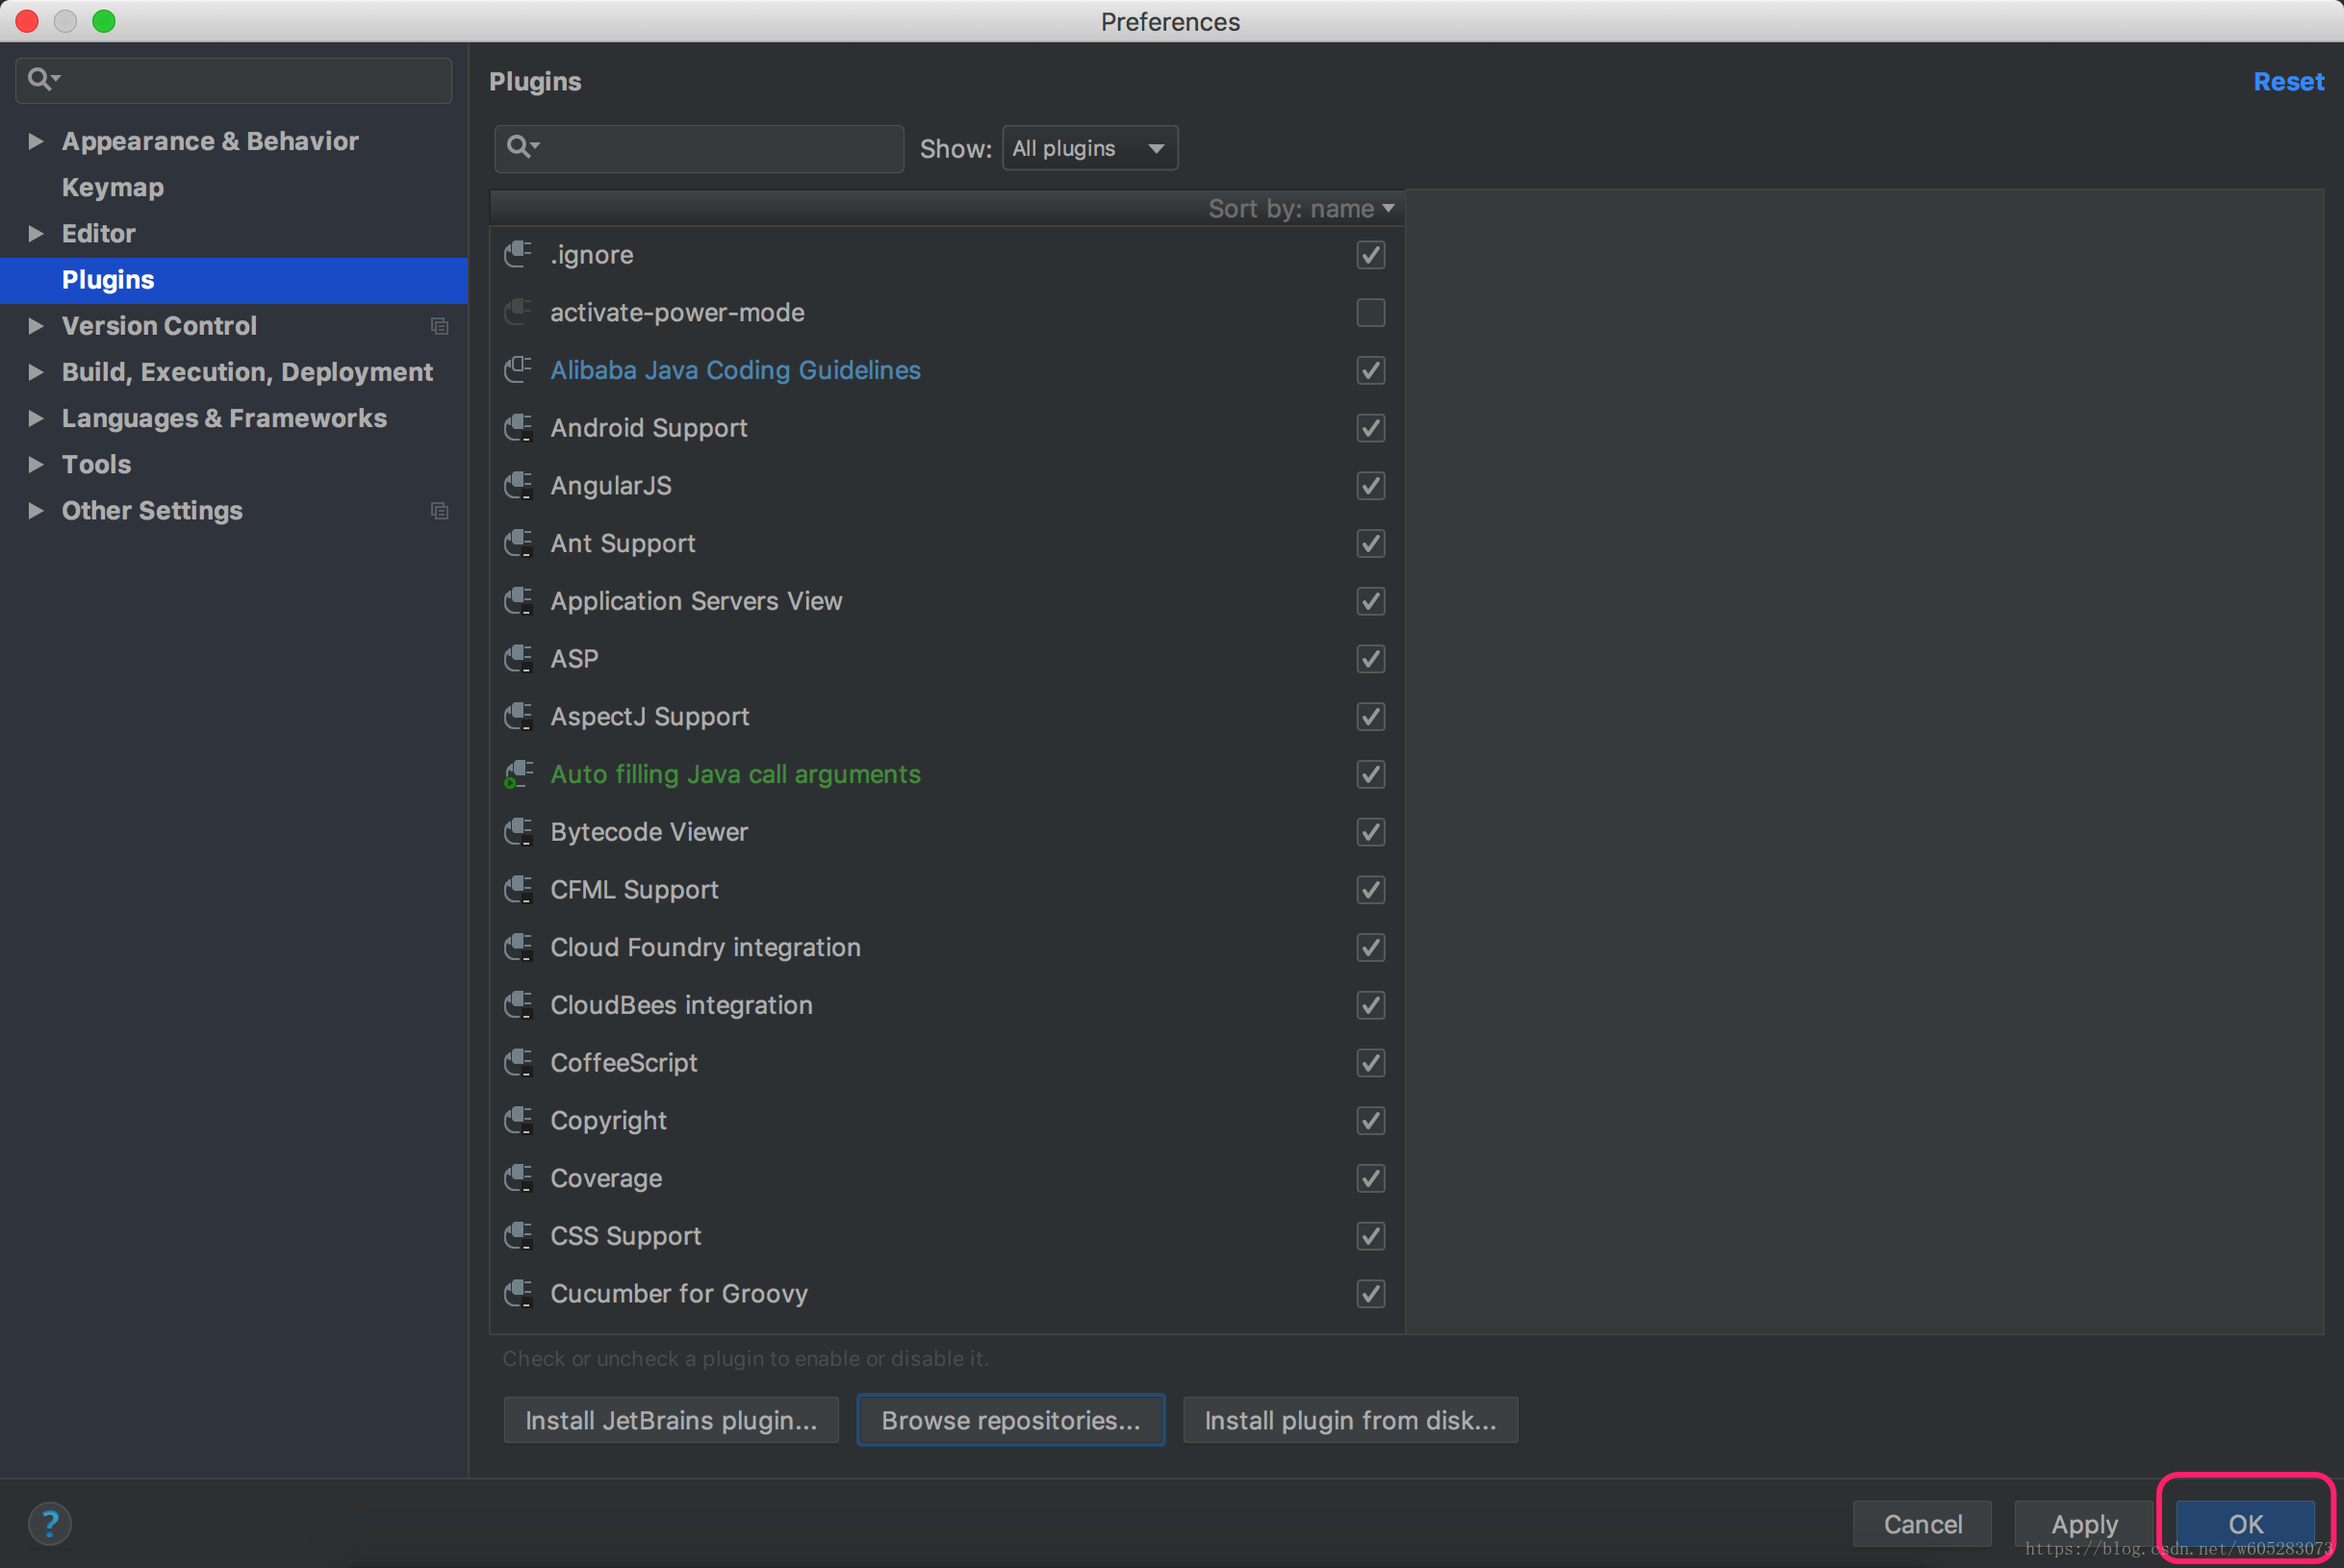Click the search magnifier in plugins filter
This screenshot has width=2344, height=1568.
[x=519, y=148]
